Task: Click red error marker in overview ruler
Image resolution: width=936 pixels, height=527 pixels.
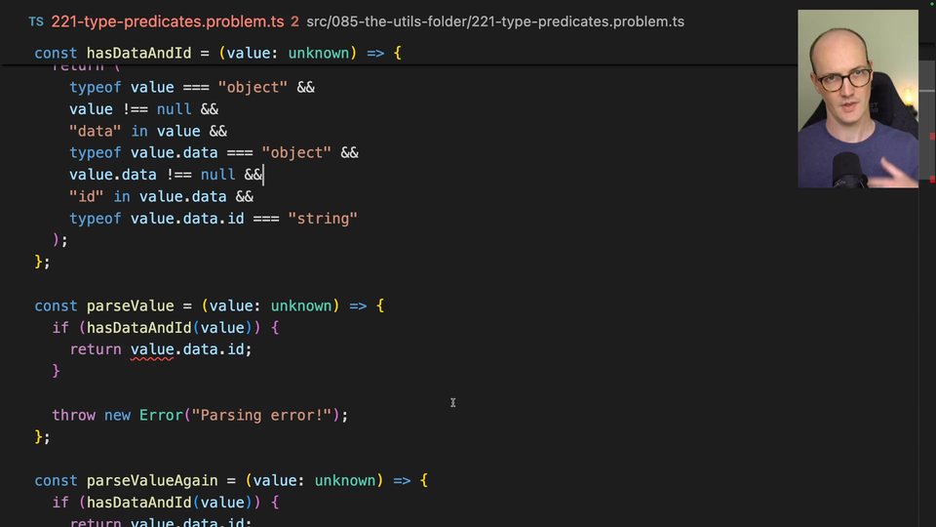Action: click(932, 137)
